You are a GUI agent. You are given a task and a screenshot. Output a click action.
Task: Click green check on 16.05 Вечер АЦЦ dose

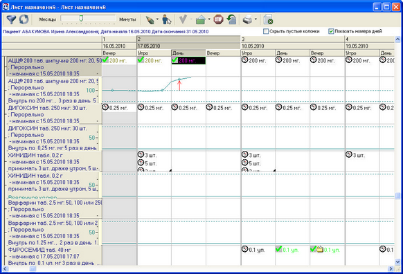(x=105, y=60)
